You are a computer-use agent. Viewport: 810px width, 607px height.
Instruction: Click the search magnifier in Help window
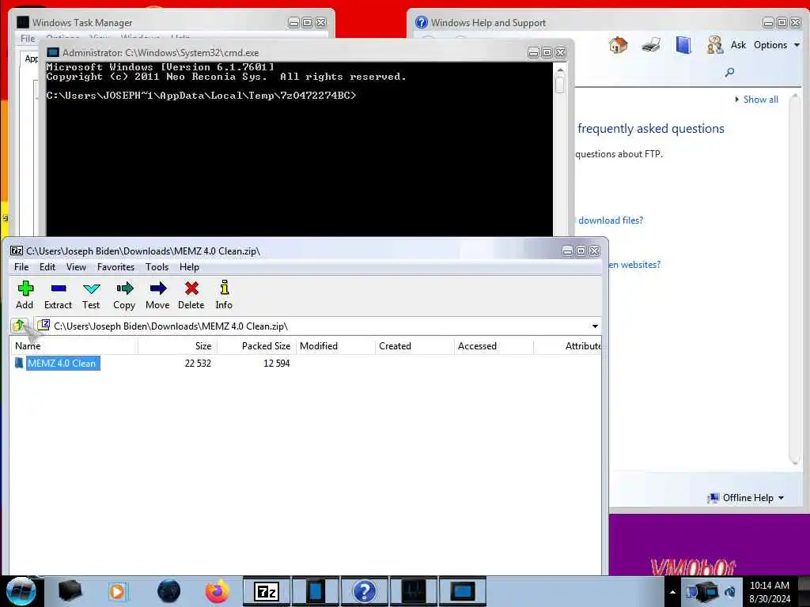[729, 72]
